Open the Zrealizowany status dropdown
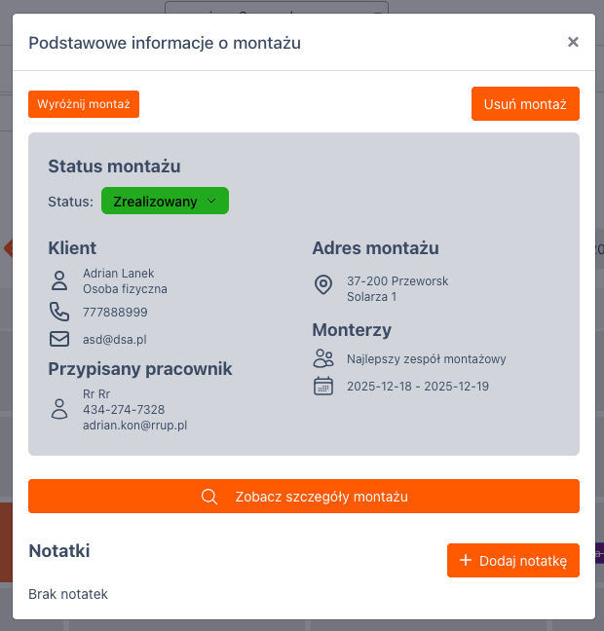 tap(164, 202)
